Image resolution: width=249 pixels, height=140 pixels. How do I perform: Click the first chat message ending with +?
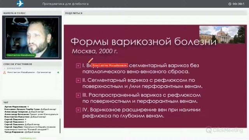[x=16, y=107]
